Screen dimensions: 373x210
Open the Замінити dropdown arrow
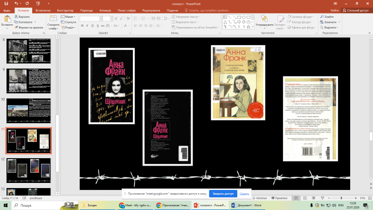339,22
